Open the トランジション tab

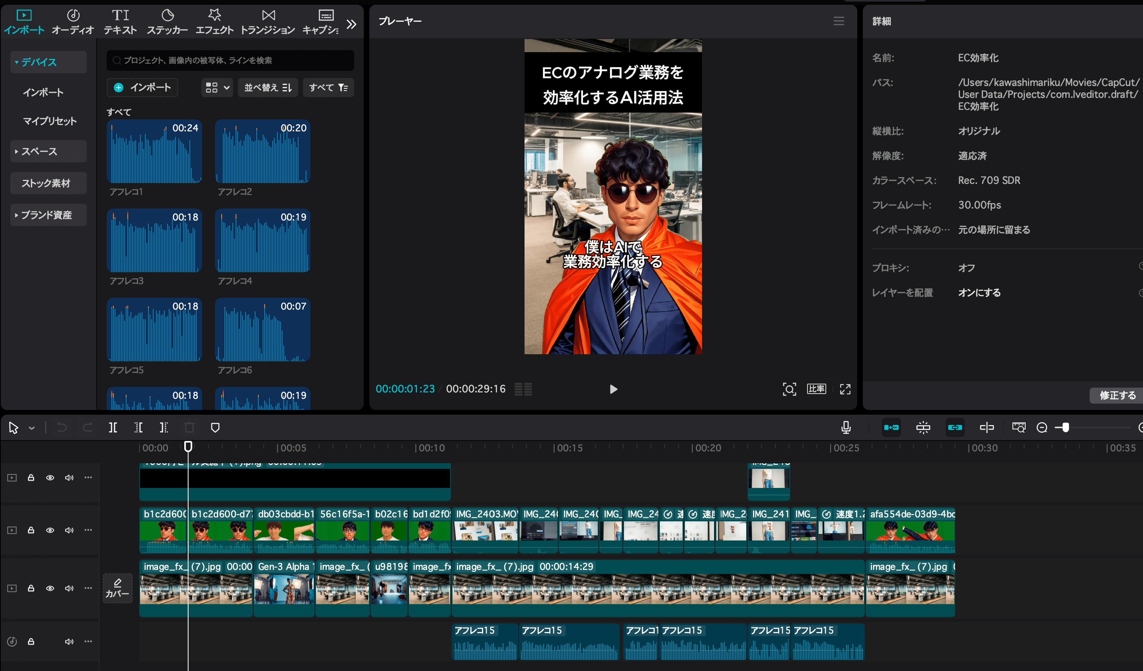267,22
